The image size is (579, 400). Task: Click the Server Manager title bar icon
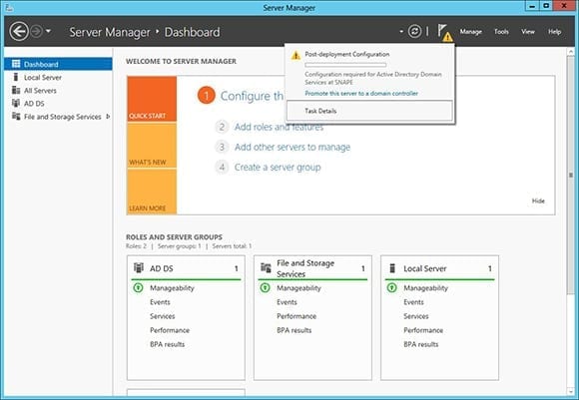pyautogui.click(x=9, y=7)
